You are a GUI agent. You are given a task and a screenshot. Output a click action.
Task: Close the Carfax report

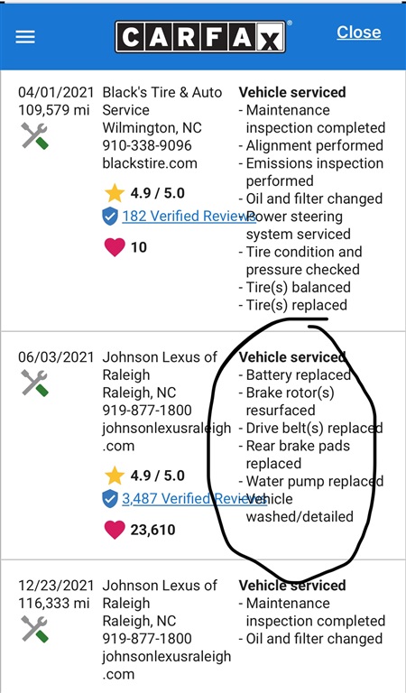pyautogui.click(x=359, y=32)
